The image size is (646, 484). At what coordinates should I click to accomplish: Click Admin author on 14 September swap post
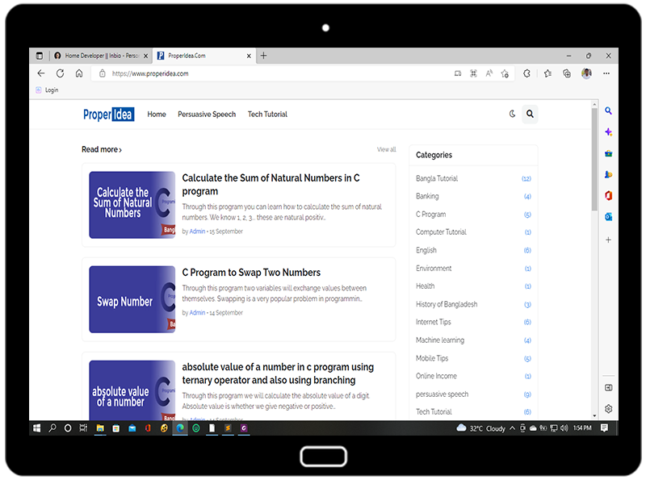pos(197,313)
